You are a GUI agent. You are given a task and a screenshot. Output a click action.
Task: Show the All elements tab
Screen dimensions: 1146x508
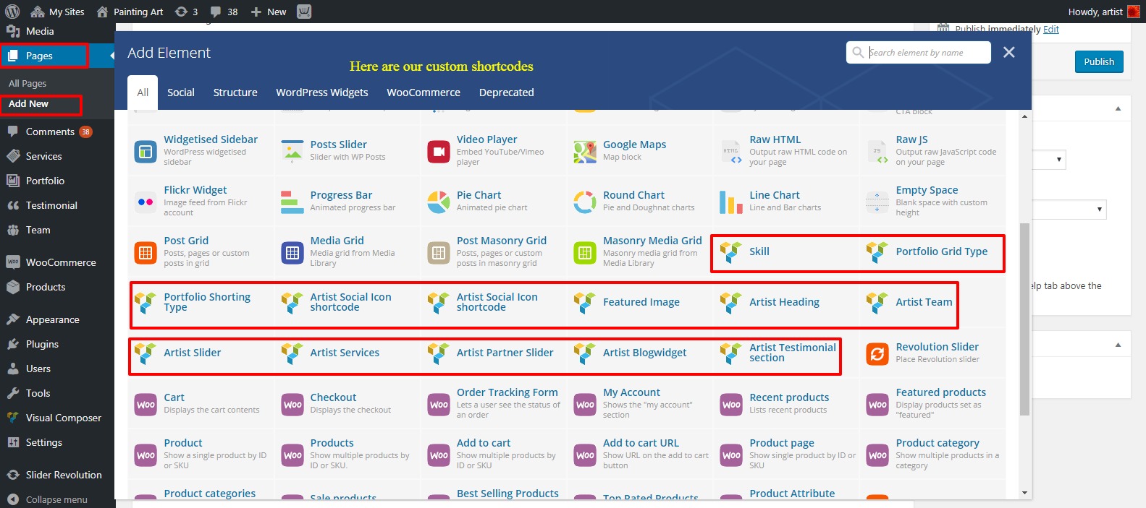point(143,92)
